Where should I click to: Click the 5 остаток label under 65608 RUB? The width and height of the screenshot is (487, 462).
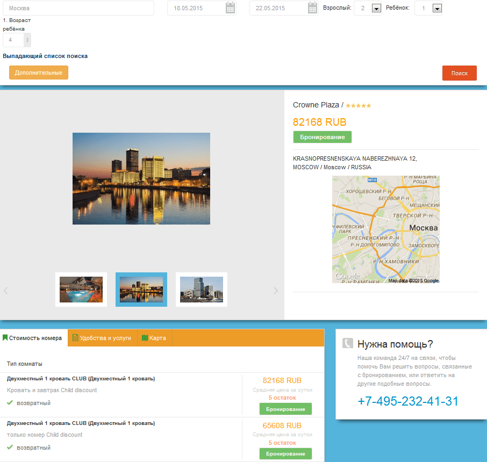click(282, 443)
